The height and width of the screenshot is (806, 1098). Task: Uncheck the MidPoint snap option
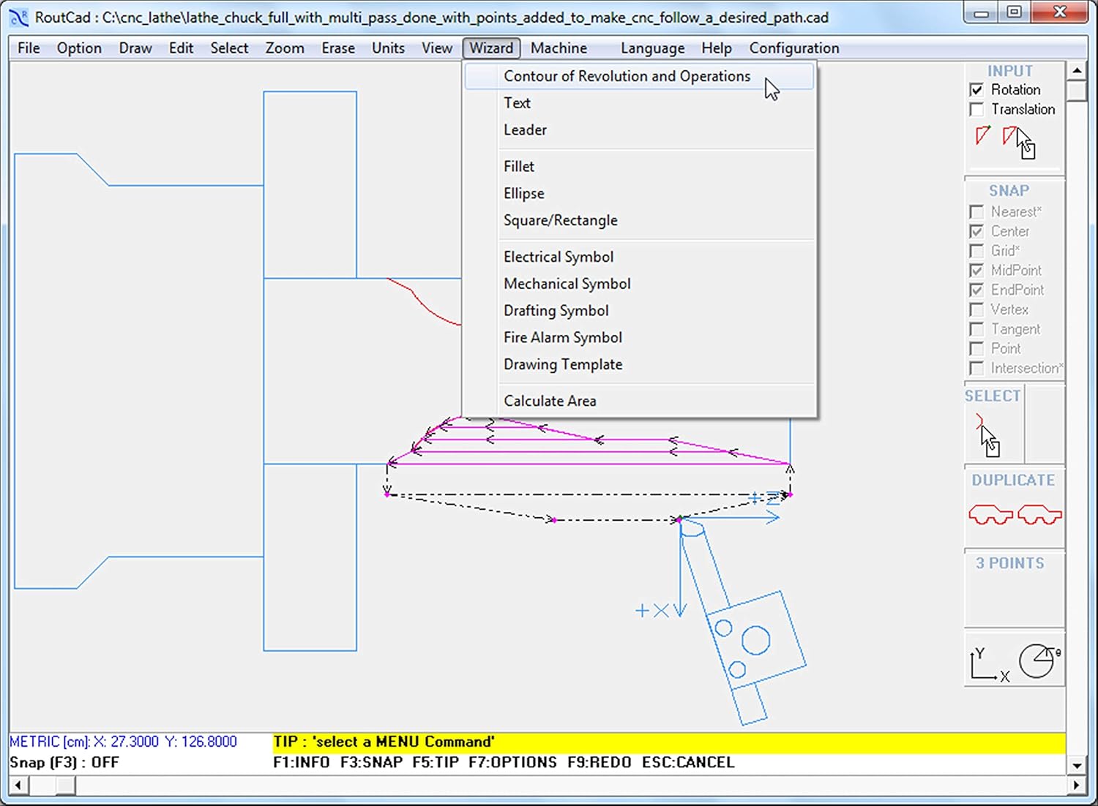pos(976,270)
